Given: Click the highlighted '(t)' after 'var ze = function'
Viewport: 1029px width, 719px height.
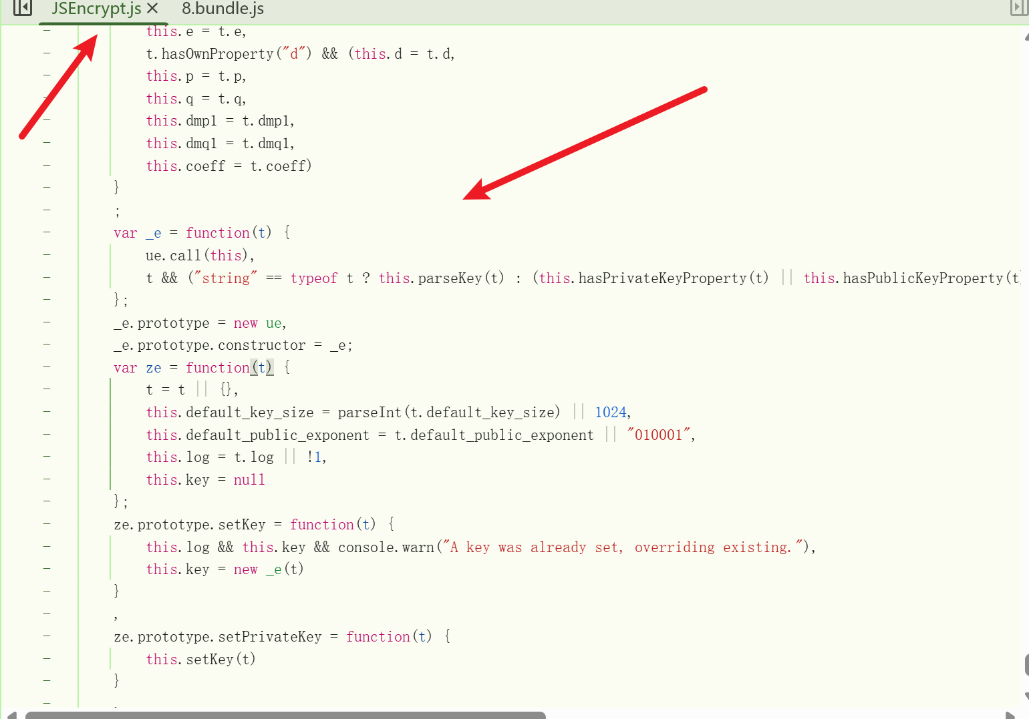Looking at the screenshot, I should pyautogui.click(x=262, y=367).
